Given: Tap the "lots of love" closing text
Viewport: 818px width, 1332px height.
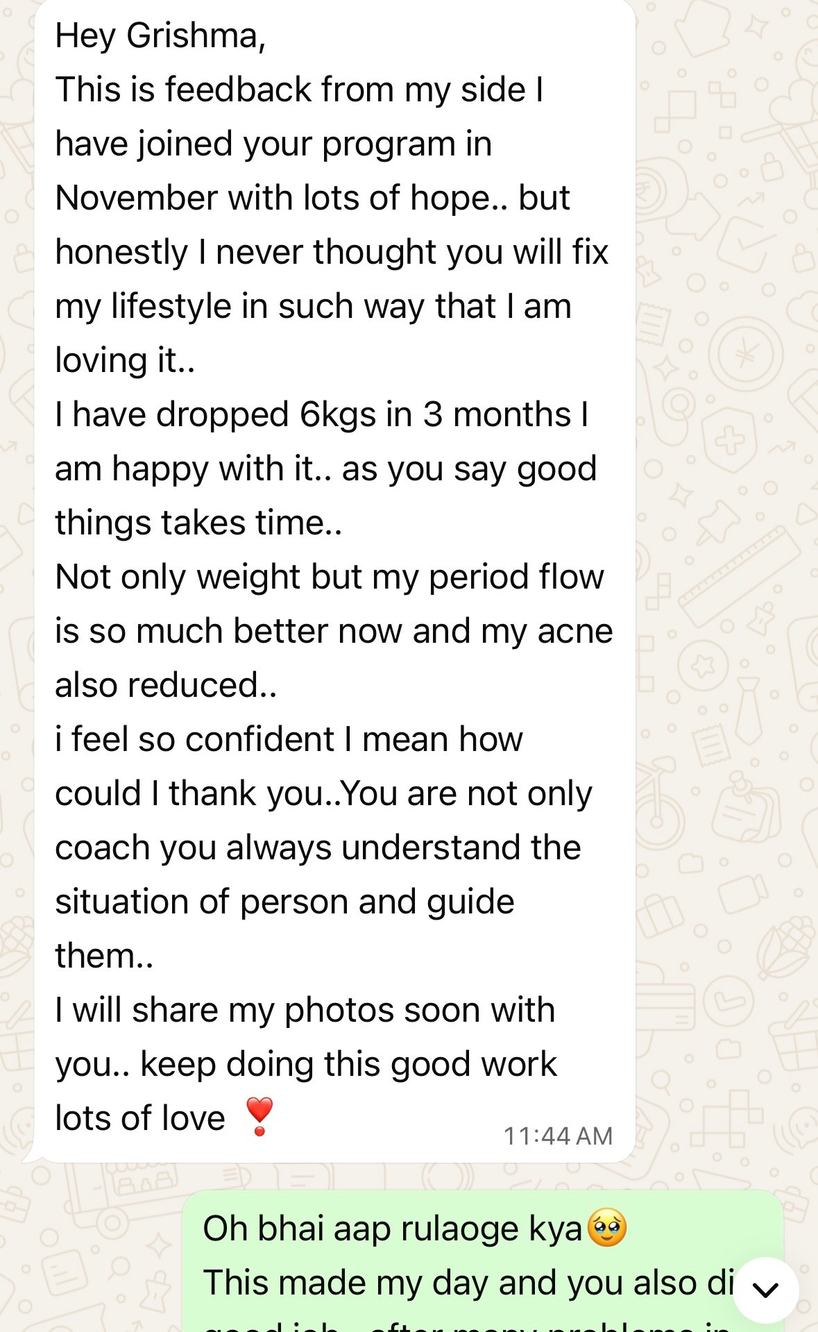Looking at the screenshot, I should (x=140, y=1118).
